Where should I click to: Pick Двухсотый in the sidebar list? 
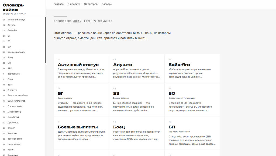point(13,117)
